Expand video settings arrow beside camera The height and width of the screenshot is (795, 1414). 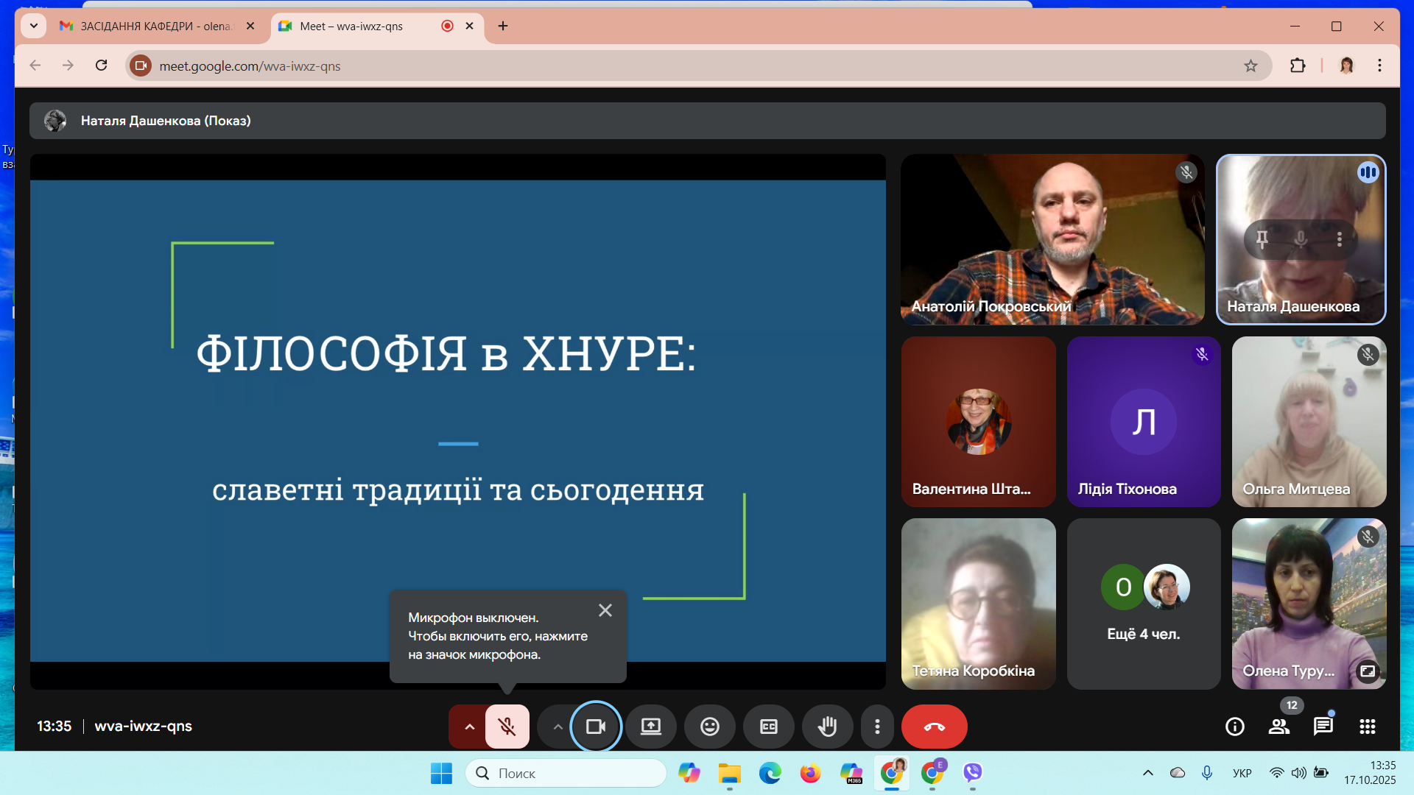[x=557, y=727]
